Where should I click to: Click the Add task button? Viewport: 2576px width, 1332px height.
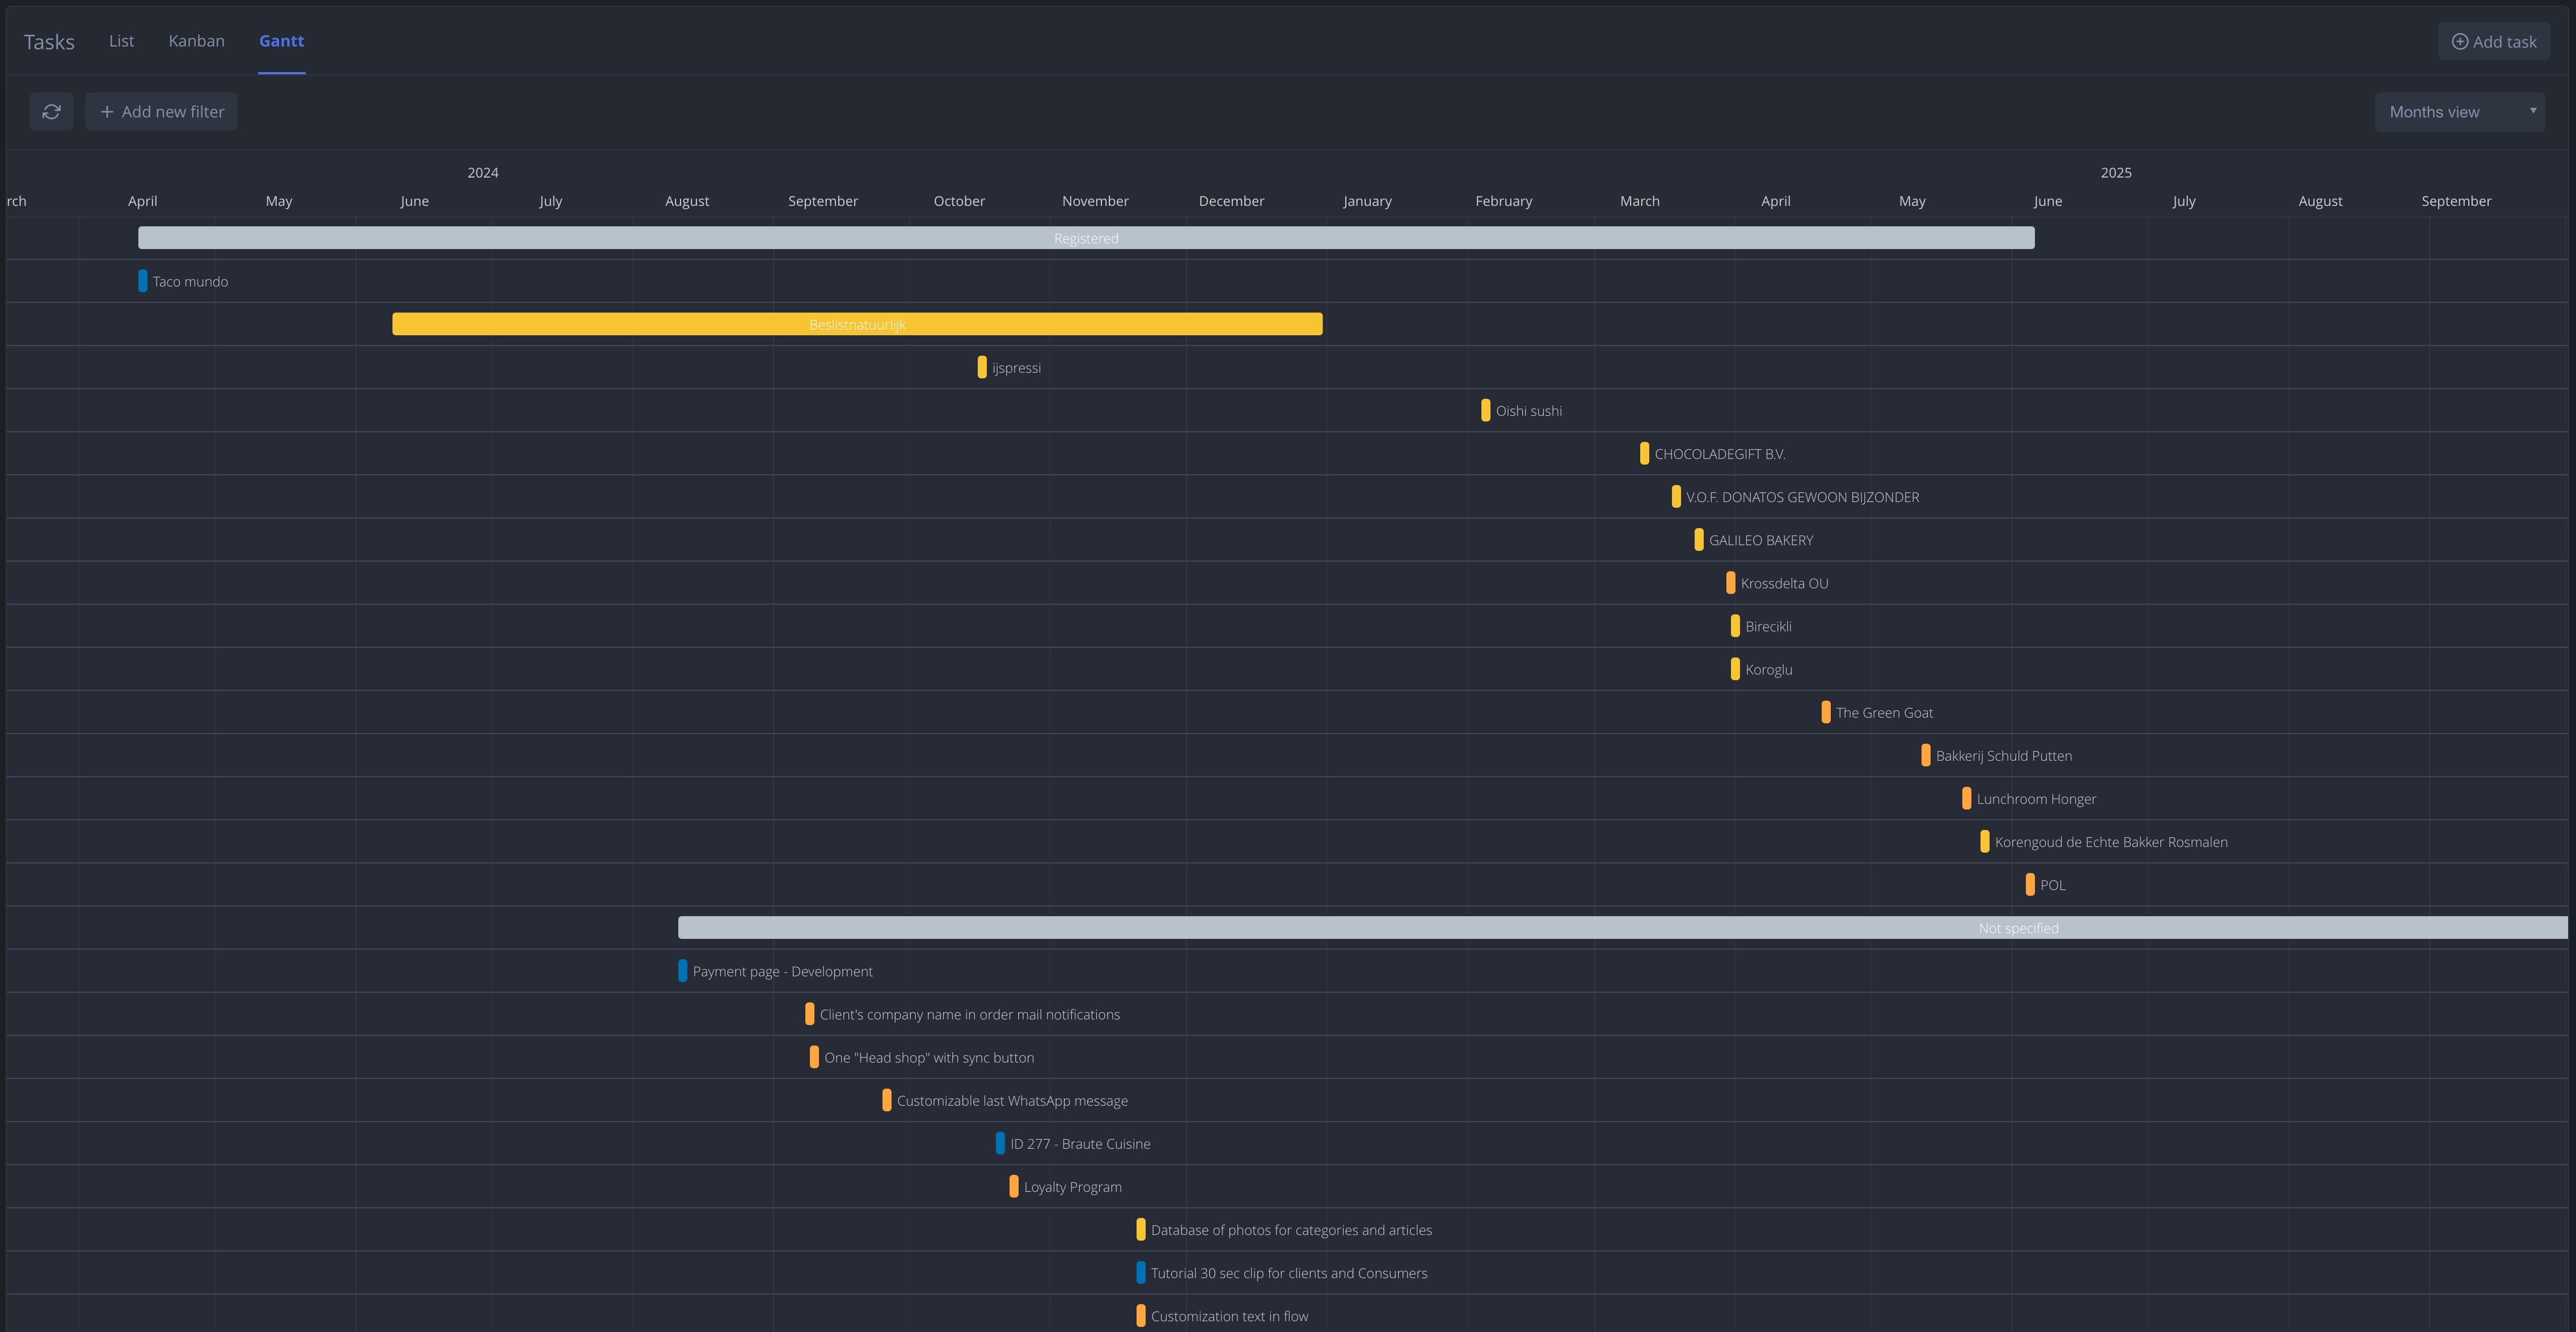(x=2494, y=41)
